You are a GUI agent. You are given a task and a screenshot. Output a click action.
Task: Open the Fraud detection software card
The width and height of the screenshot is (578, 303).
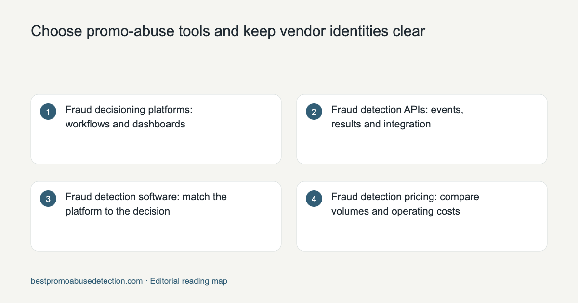pyautogui.click(x=156, y=216)
